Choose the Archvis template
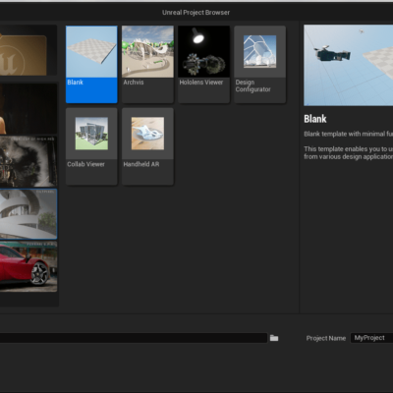 coord(147,64)
